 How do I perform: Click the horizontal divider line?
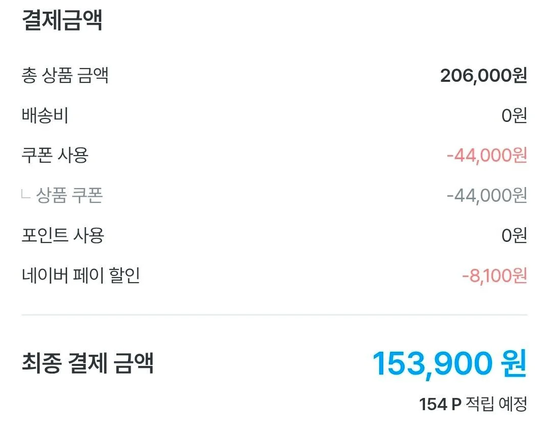point(274,315)
